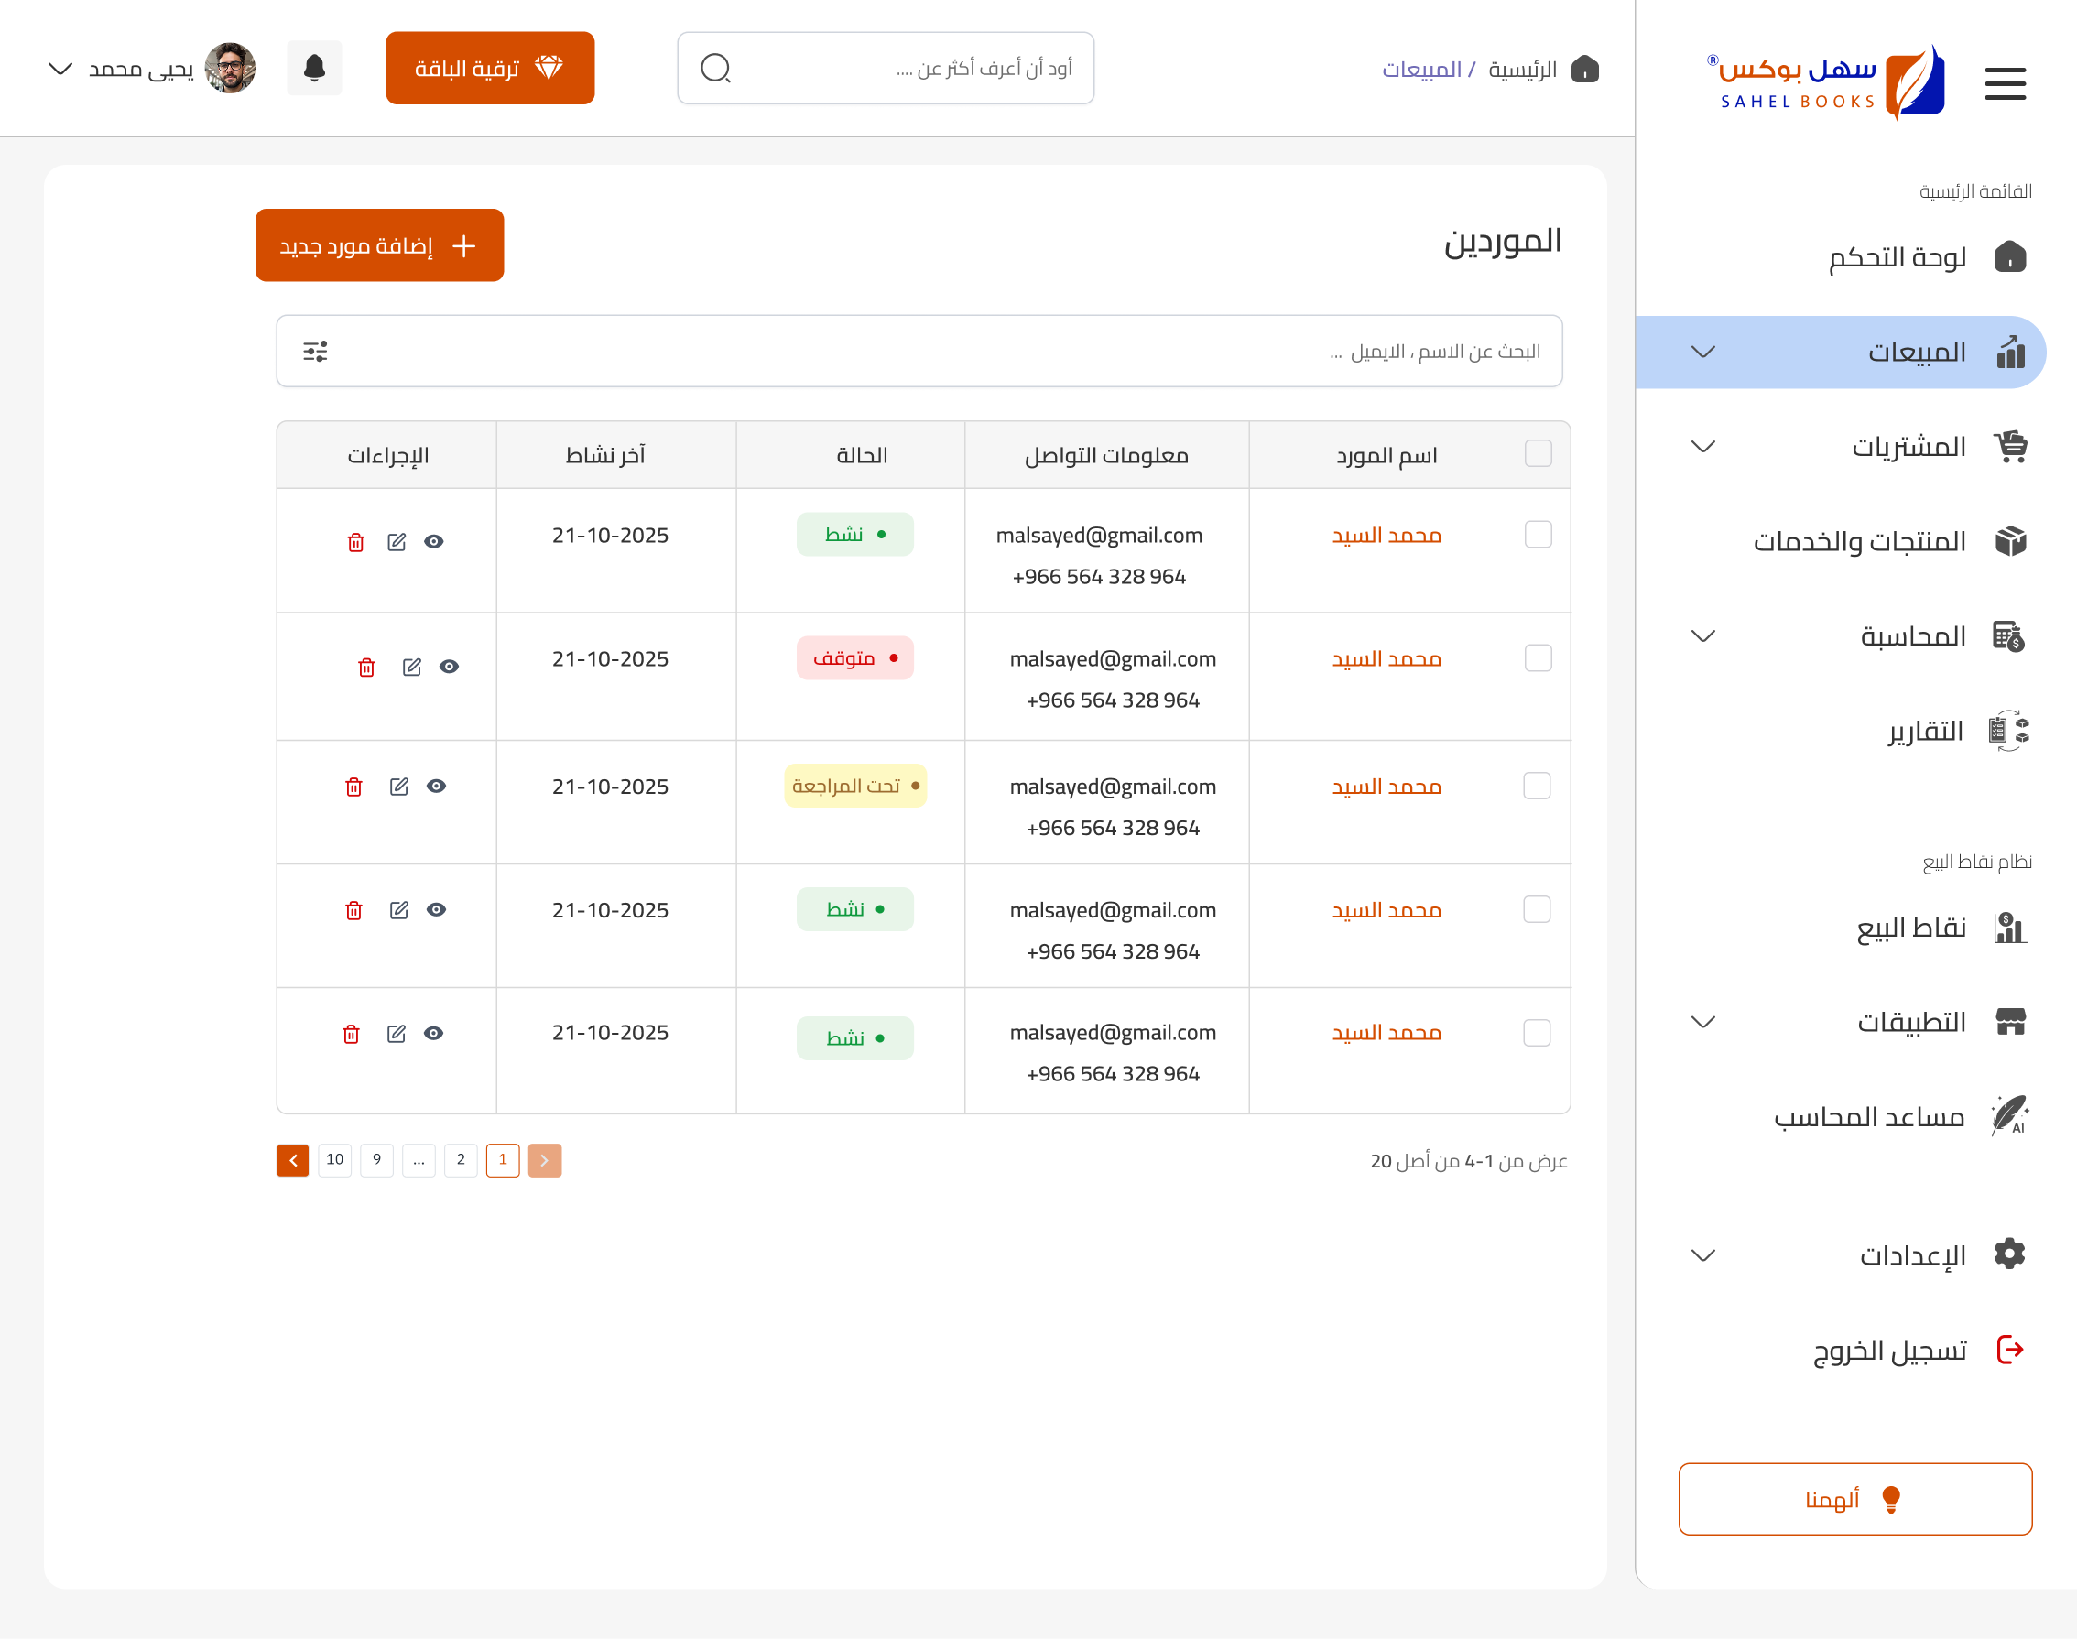Select current page 1 in pagination
This screenshot has height=1639, width=2077.
[503, 1160]
